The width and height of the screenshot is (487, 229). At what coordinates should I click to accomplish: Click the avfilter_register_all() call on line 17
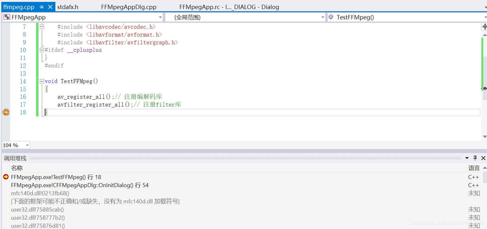tap(95, 105)
